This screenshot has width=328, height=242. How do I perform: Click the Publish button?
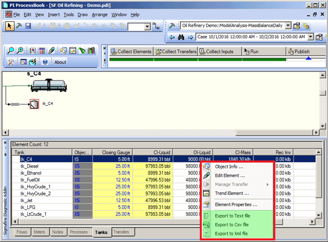[x=306, y=52]
